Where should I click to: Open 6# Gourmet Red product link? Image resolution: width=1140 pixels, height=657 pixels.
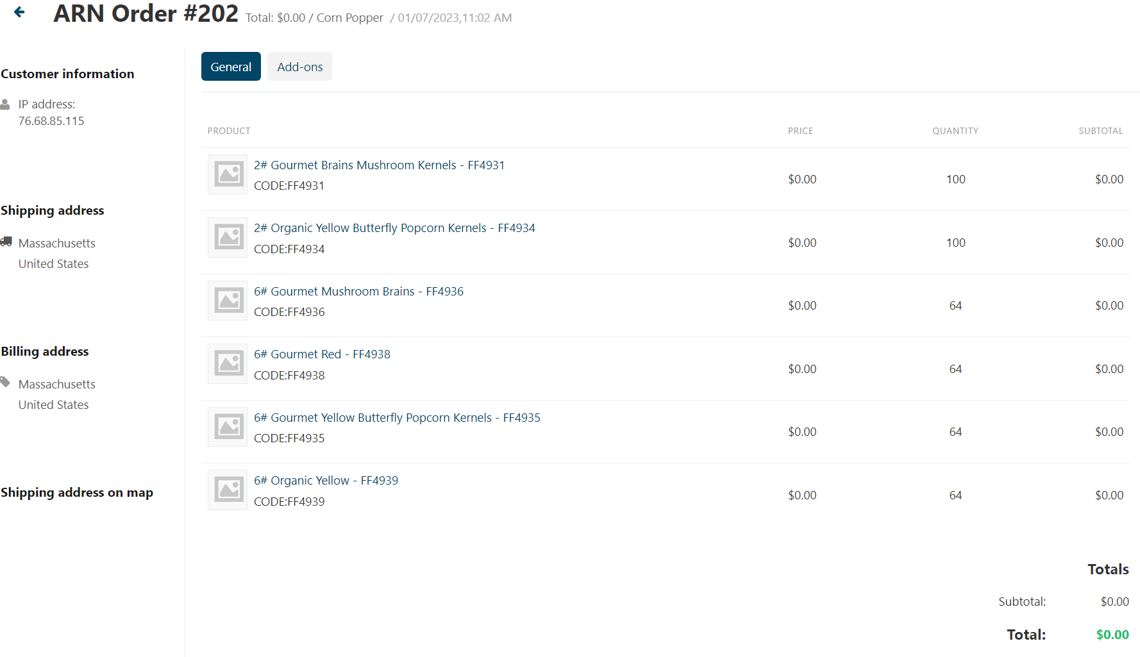click(322, 354)
